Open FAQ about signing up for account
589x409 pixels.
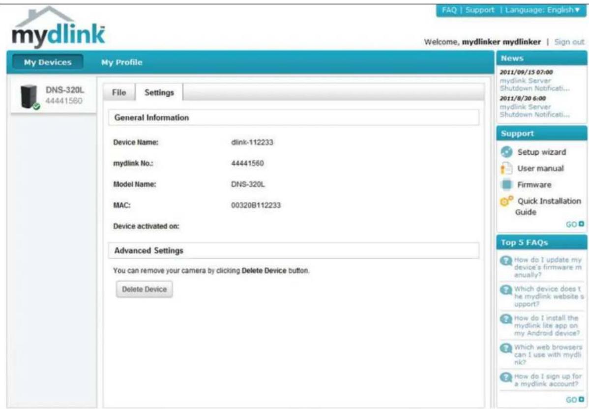pyautogui.click(x=548, y=380)
